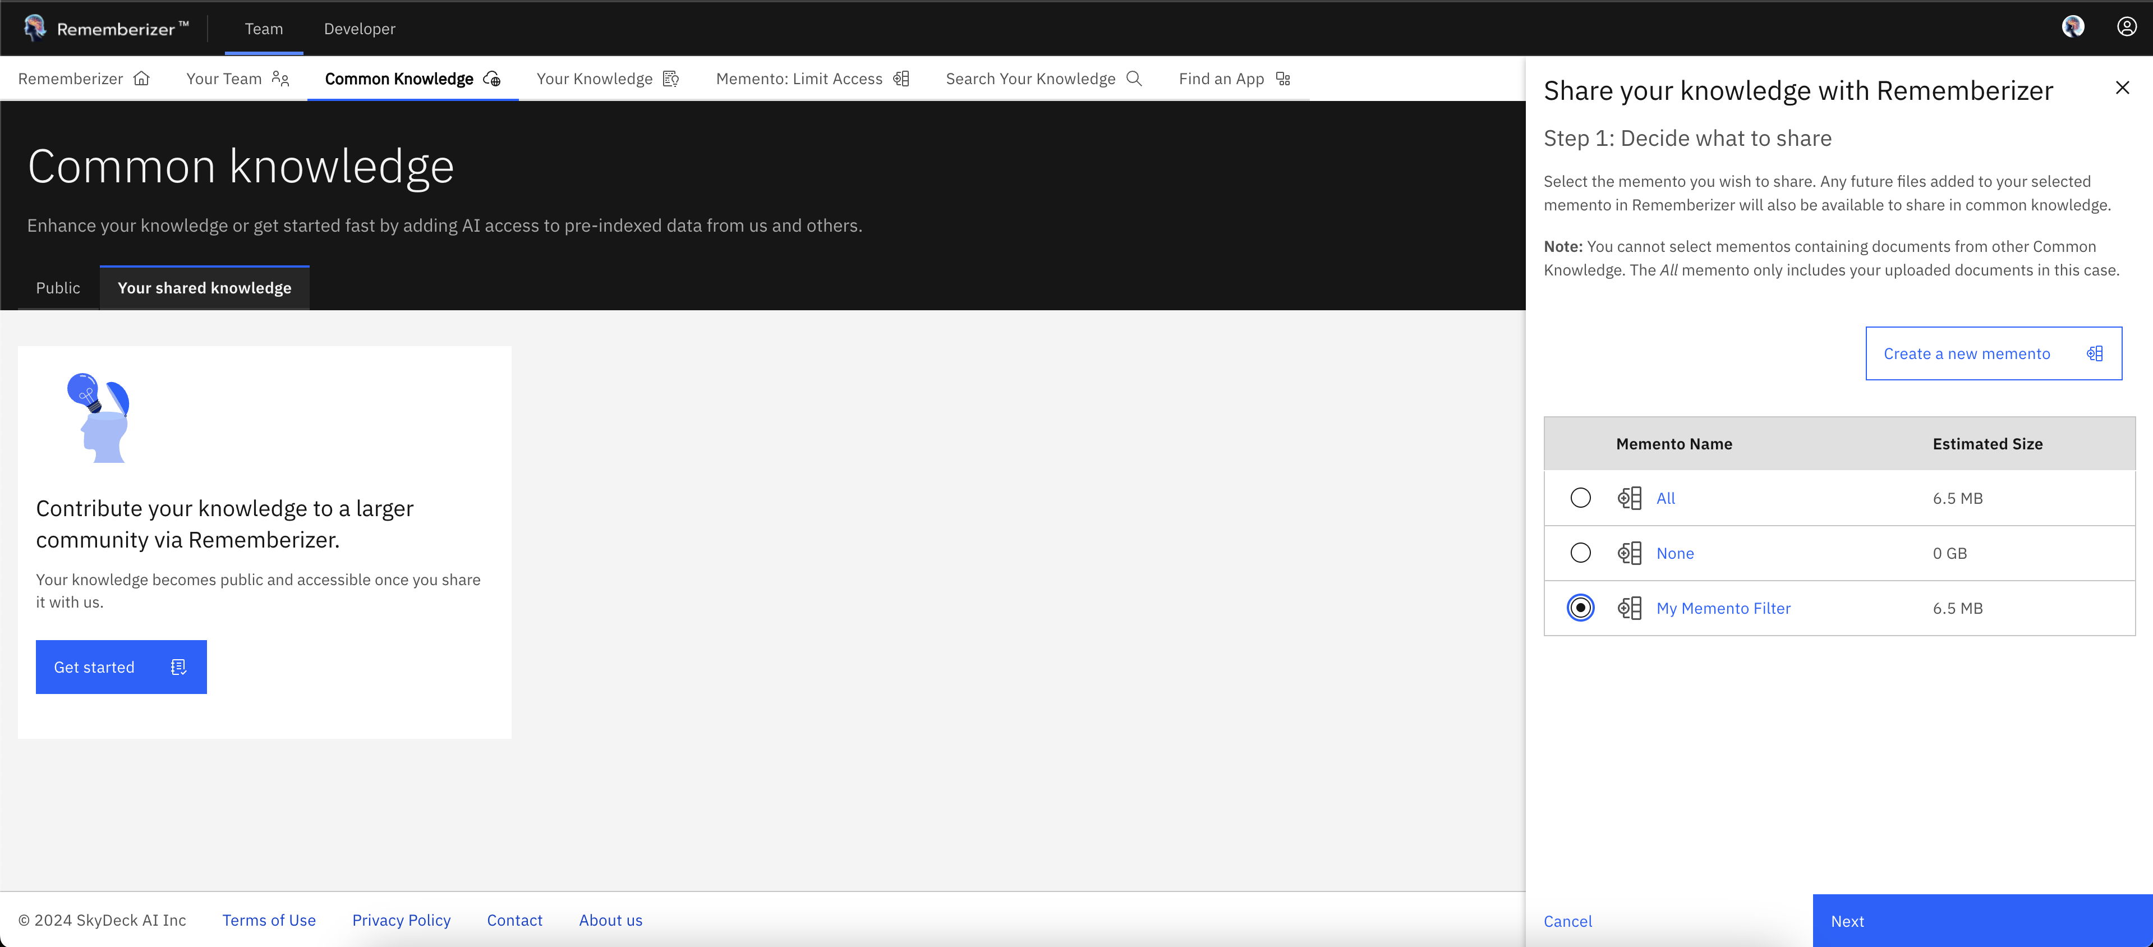The height and width of the screenshot is (947, 2153).
Task: Open the Your Team tab
Action: coord(237,79)
